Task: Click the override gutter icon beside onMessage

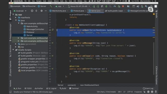Action: (52, 43)
